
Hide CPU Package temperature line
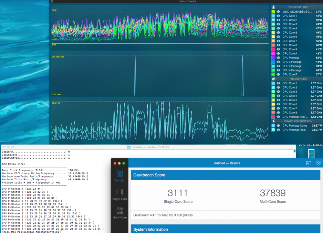point(278,58)
